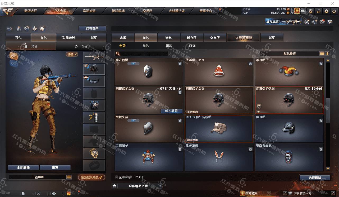The height and width of the screenshot is (197, 339).
Task: Click the 延长期限 button
Action: point(171,111)
